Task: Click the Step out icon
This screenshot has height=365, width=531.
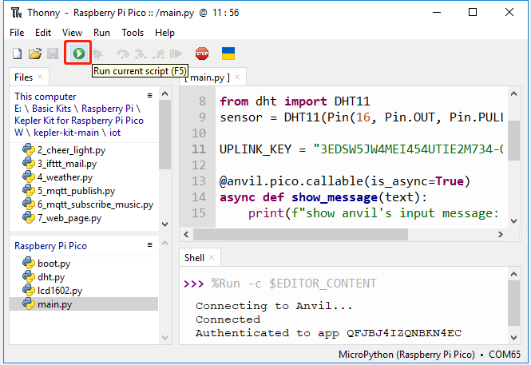Action: click(158, 54)
